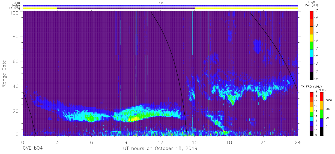Click the 1000 label on NOISE scale
The image size is (335, 154).
[x=328, y=109]
